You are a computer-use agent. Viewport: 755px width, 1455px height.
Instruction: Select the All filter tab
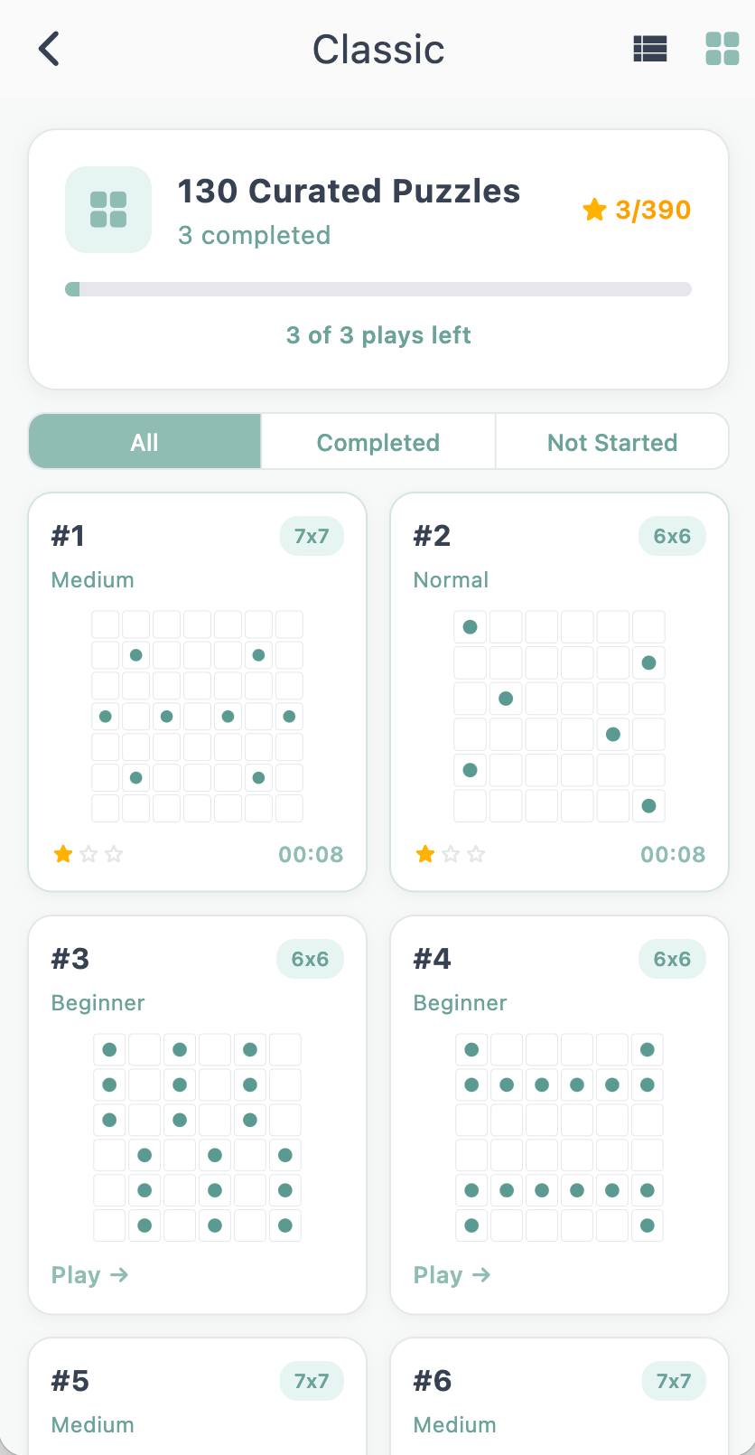144,442
